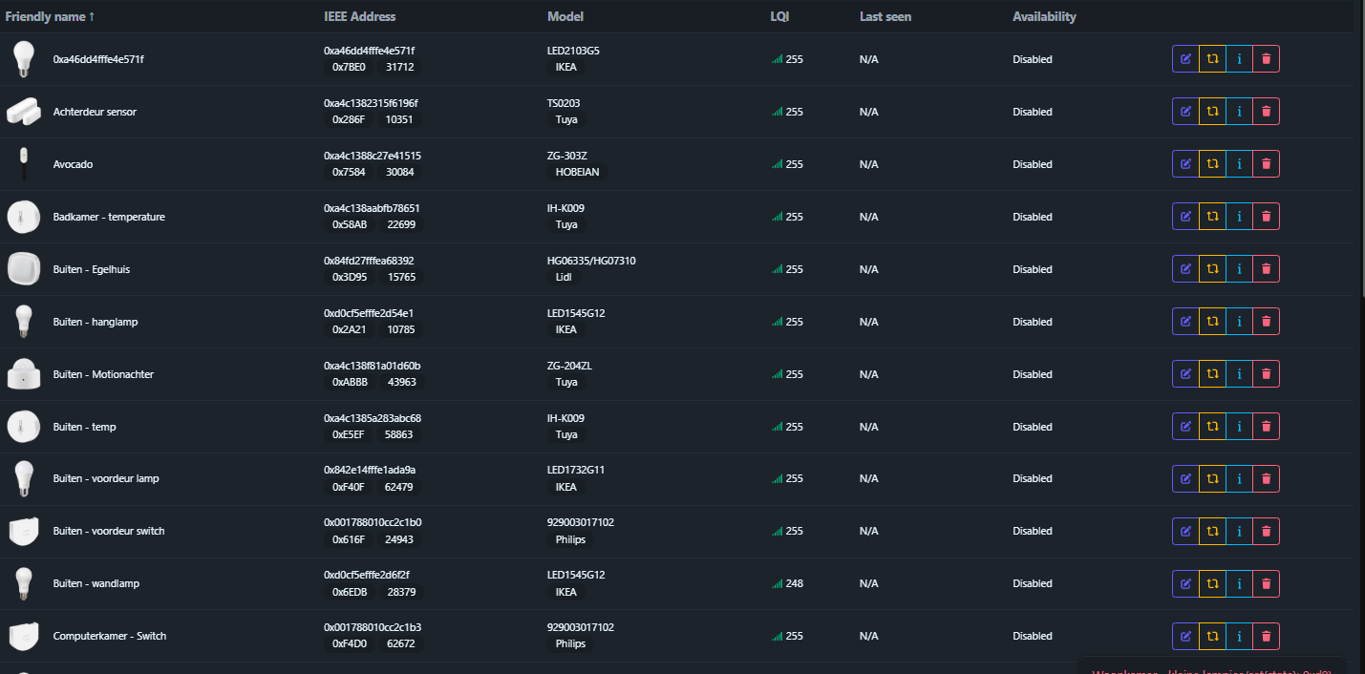The height and width of the screenshot is (674, 1365).
Task: Reconfigure the Buiten - Motionachter device
Action: click(1212, 374)
